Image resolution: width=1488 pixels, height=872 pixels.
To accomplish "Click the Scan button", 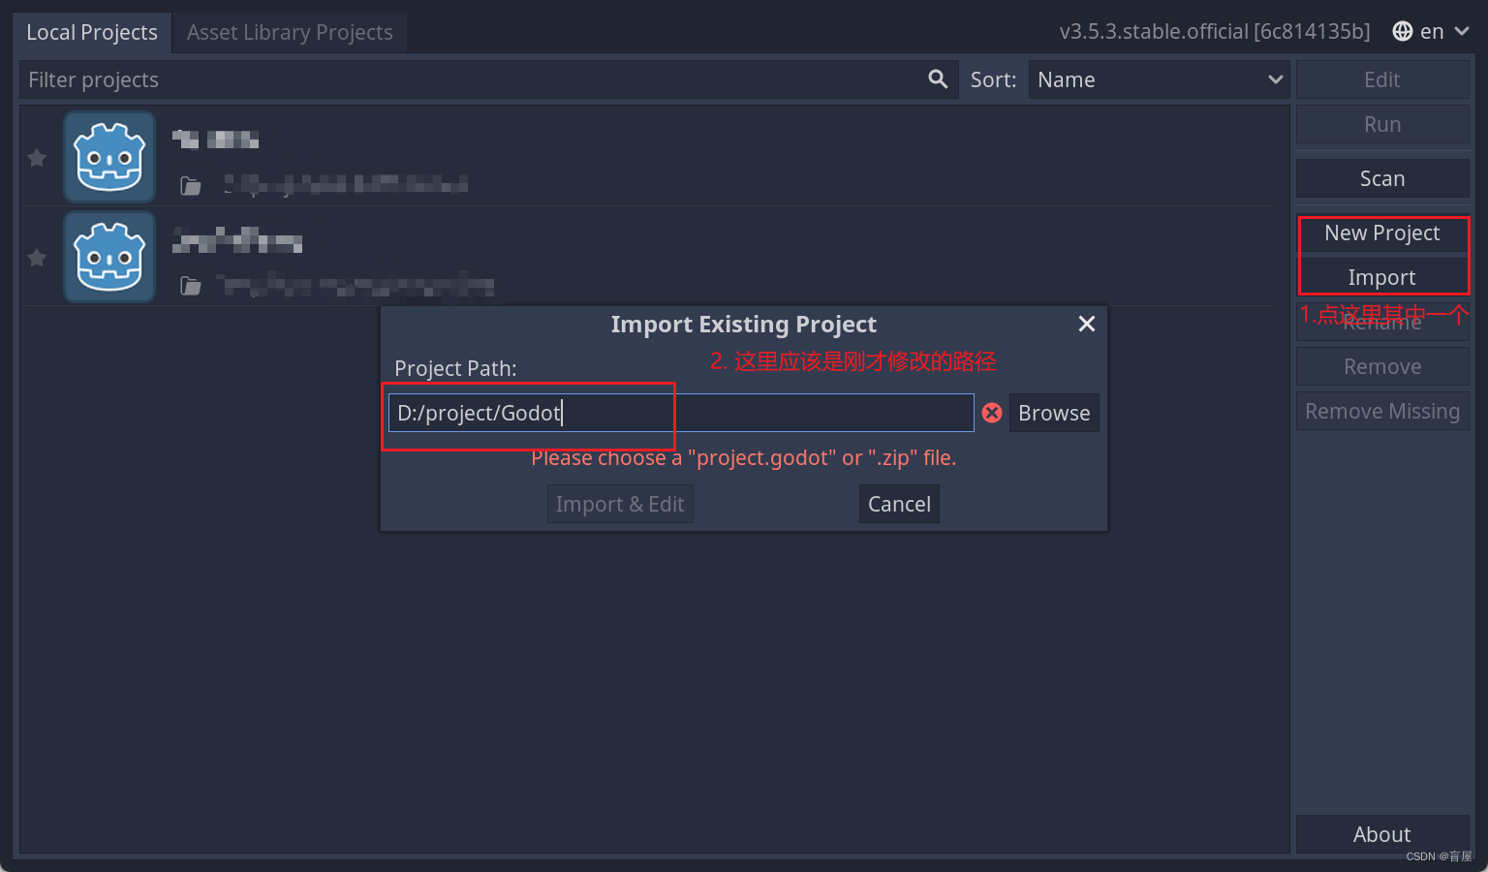I will coord(1381,178).
